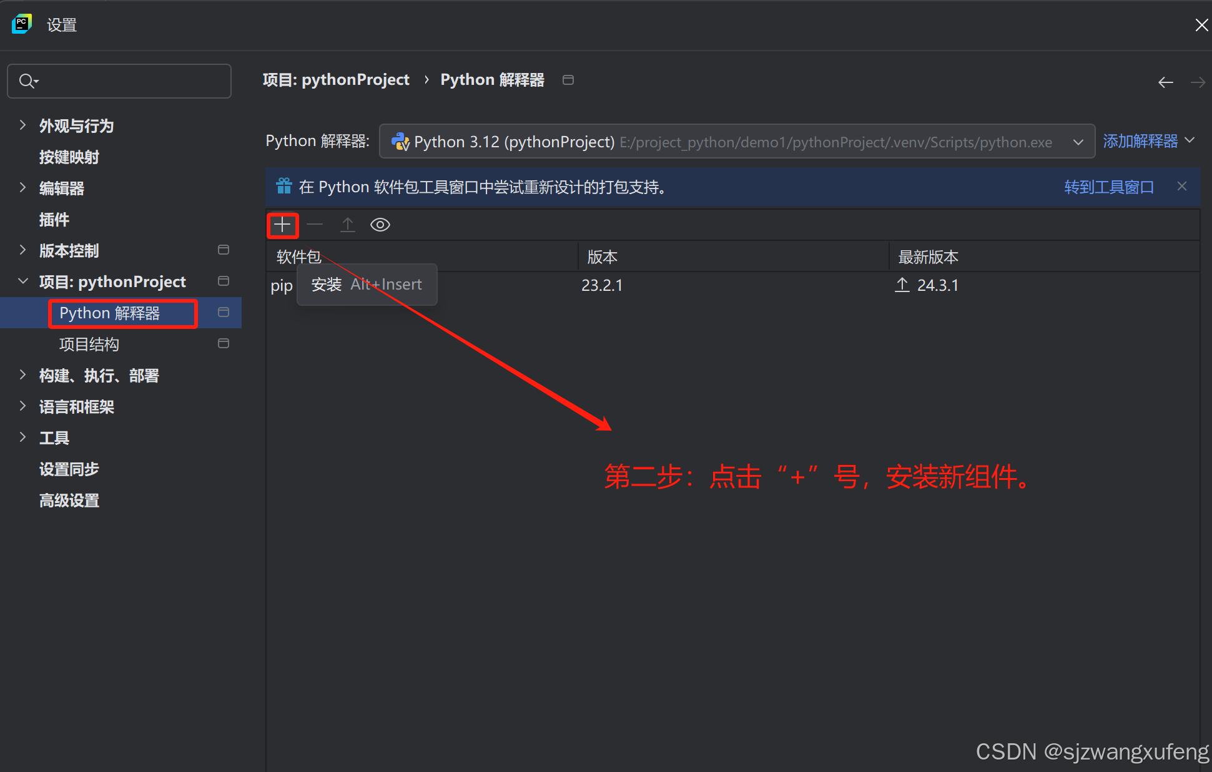The image size is (1212, 772).
Task: Click the 项目: pythonProject breadcrumb
Action: click(336, 79)
